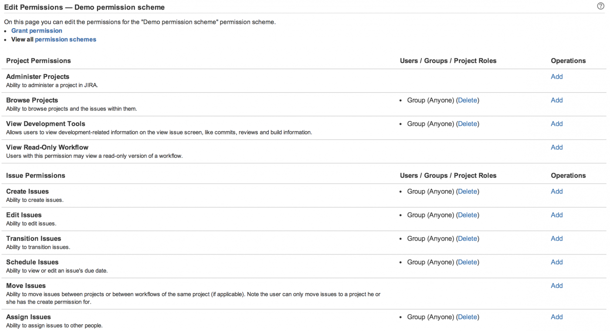Screen dimensions: 610x331
Task: Click the help question mark icon
Action: [600, 6]
